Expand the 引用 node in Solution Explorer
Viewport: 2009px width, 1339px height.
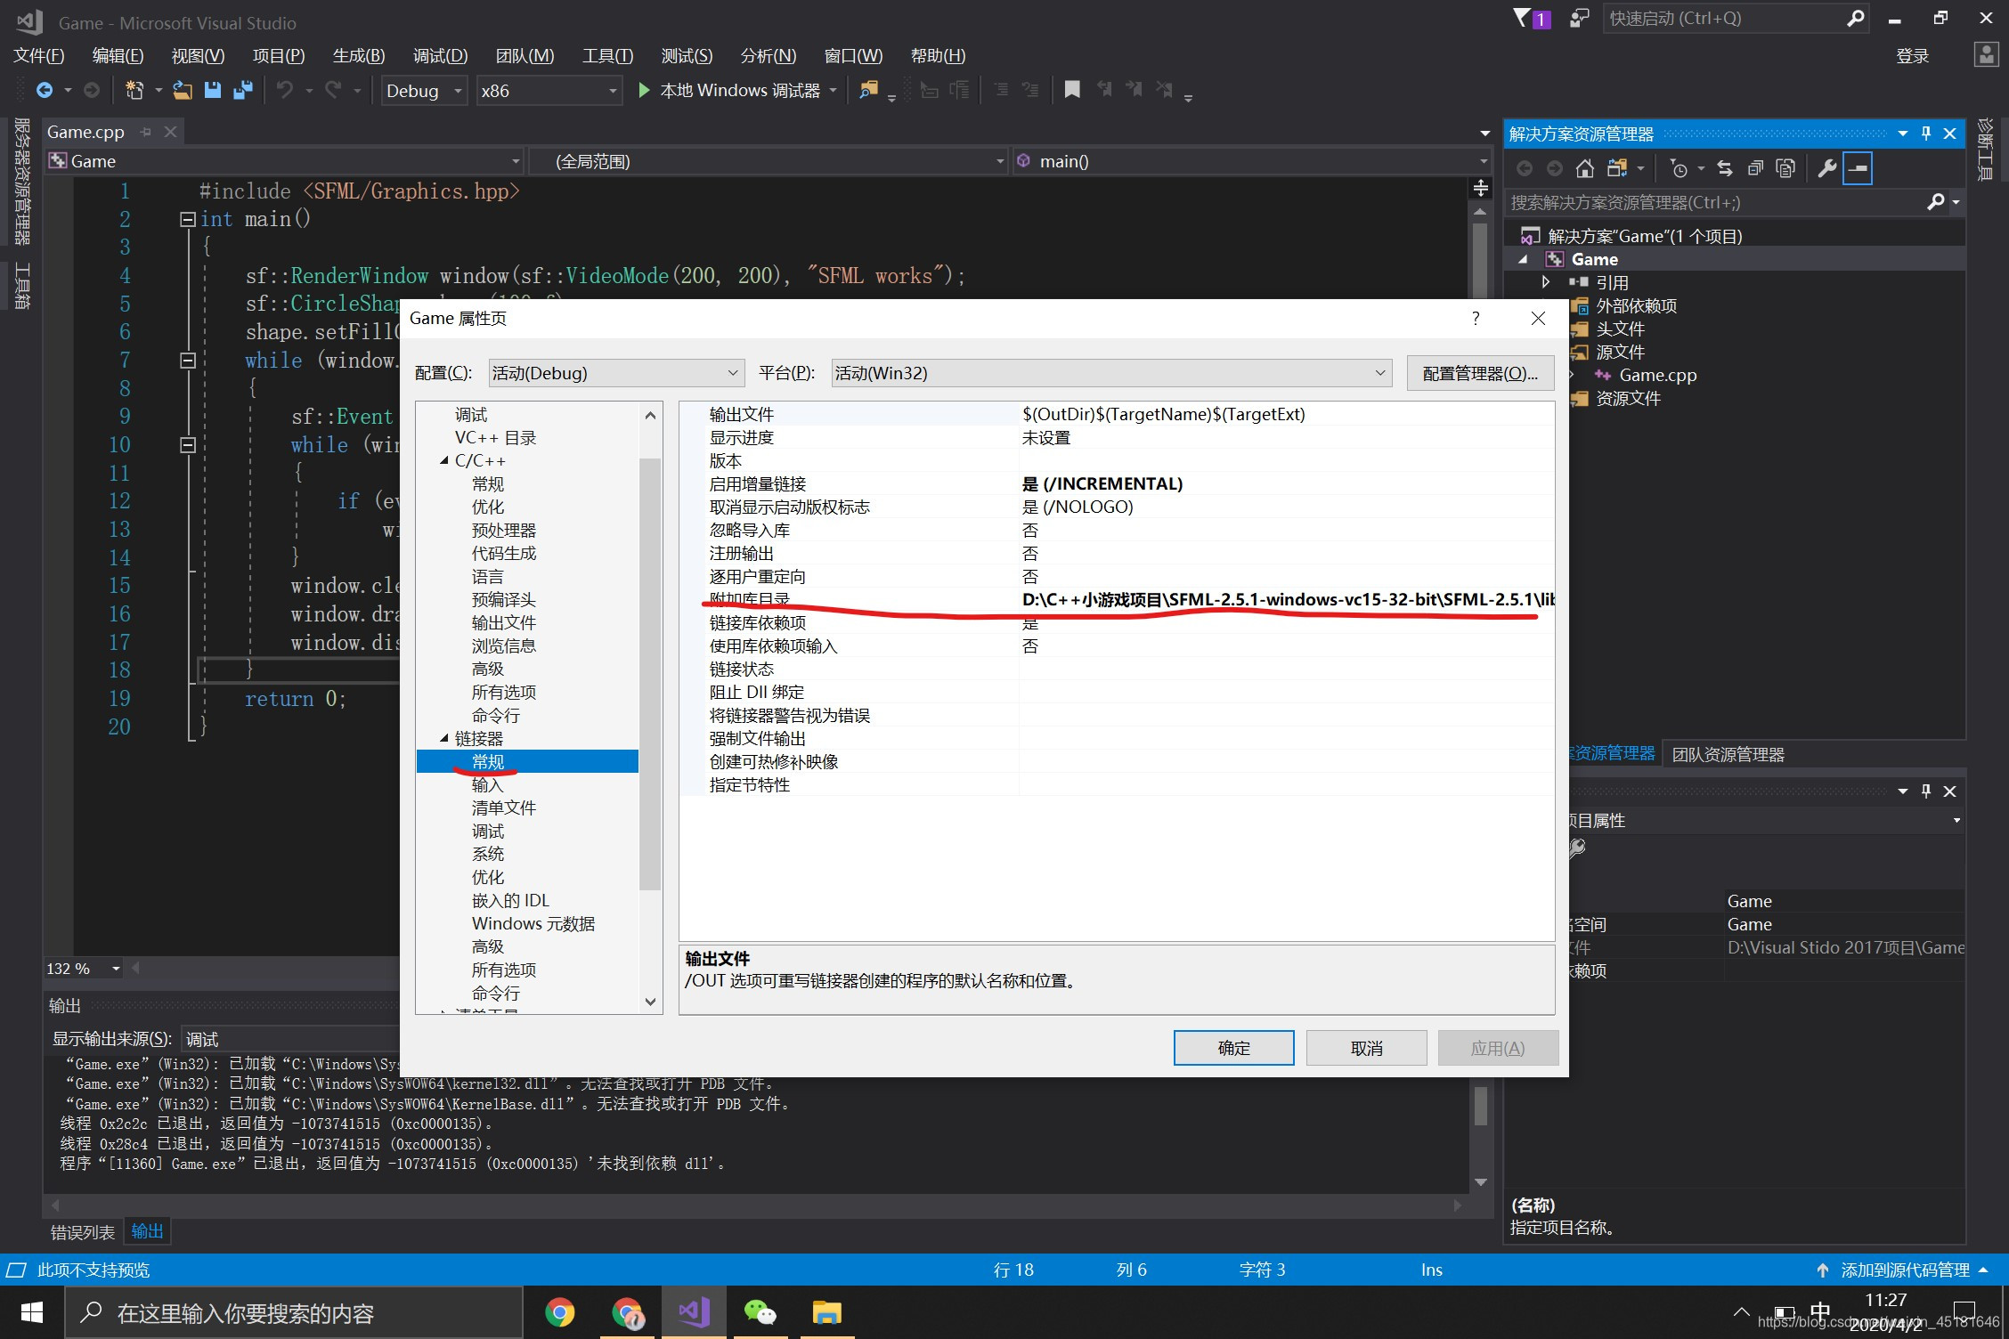[x=1546, y=282]
